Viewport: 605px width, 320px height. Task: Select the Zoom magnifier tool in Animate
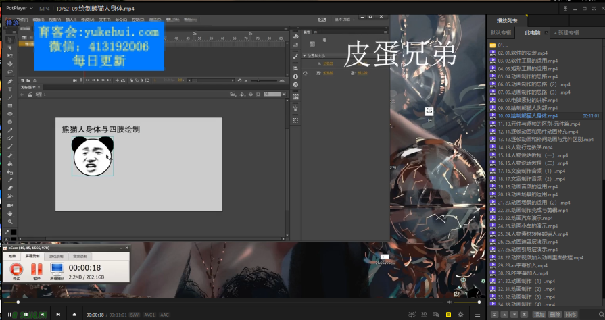(10, 221)
